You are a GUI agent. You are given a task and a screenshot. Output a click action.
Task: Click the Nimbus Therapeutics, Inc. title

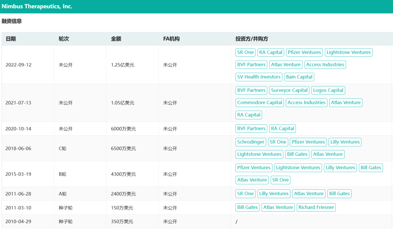coord(37,7)
